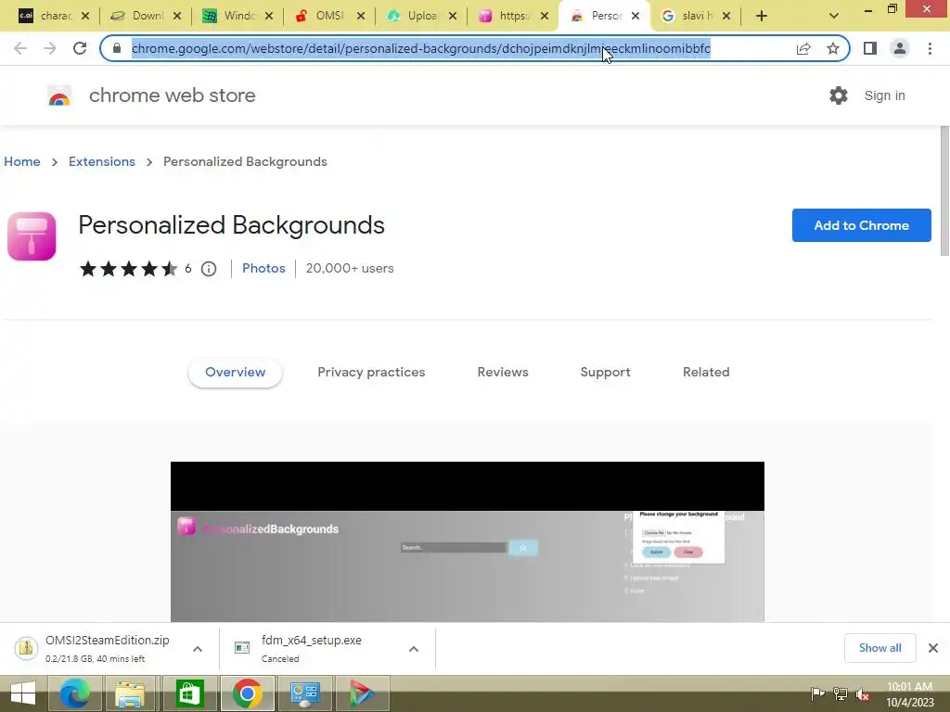This screenshot has width=950, height=712.
Task: Click the star rating display
Action: click(x=128, y=269)
